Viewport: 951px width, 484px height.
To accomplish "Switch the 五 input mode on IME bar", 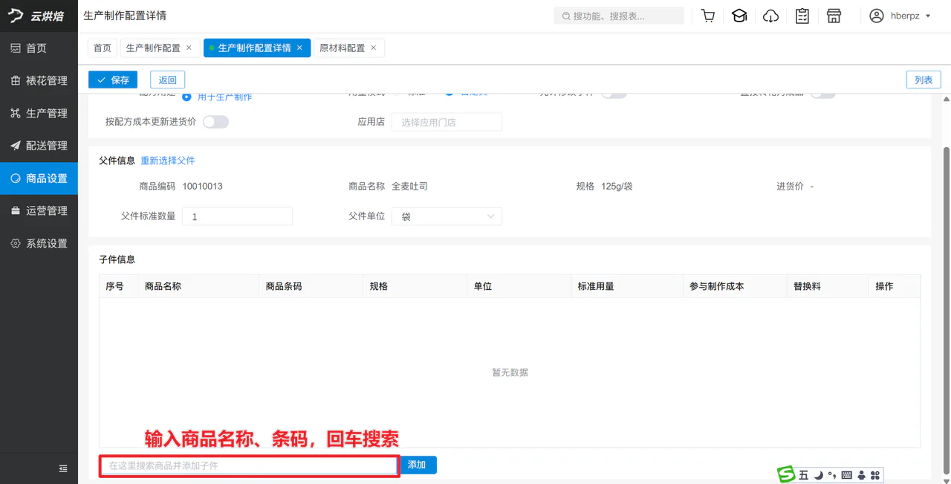I will [x=804, y=475].
